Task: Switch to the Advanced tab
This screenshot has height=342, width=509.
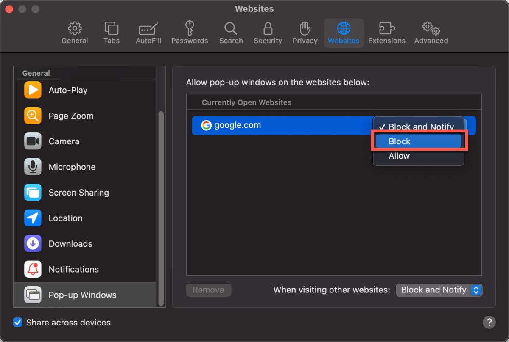Action: [431, 33]
